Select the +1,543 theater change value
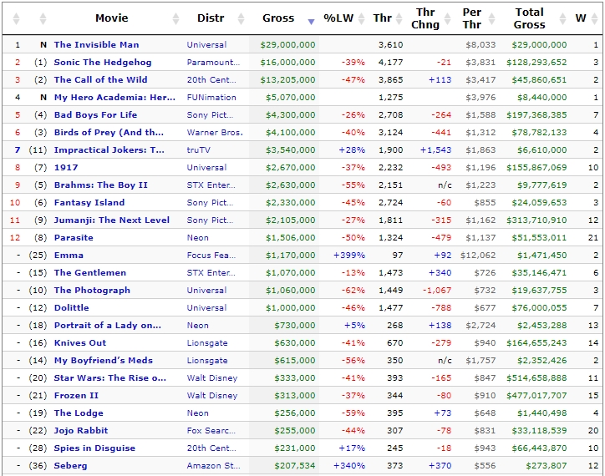Screen dimensions: 605x476 435,150
